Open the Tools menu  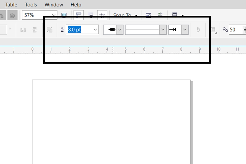pos(31,5)
